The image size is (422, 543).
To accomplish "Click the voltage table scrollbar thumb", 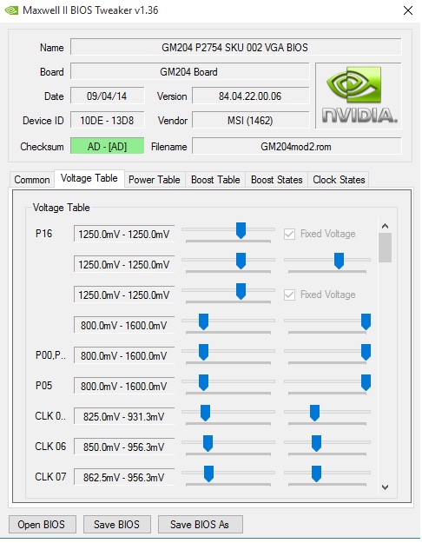I will click(x=385, y=248).
